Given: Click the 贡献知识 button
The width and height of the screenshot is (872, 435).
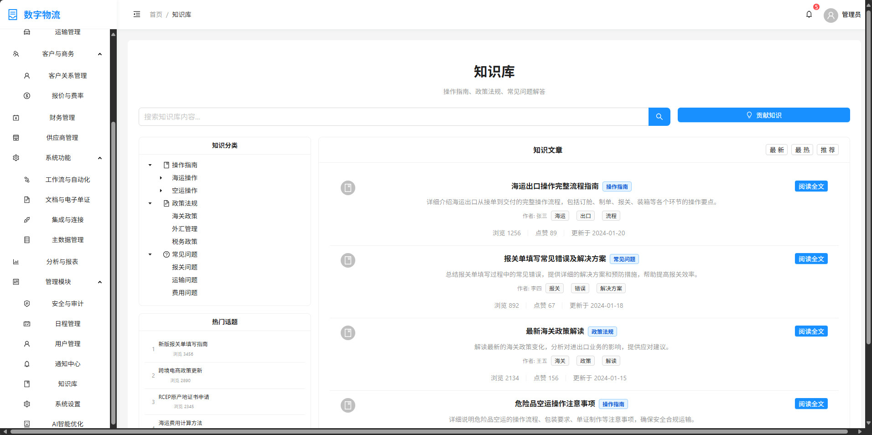Looking at the screenshot, I should (763, 115).
